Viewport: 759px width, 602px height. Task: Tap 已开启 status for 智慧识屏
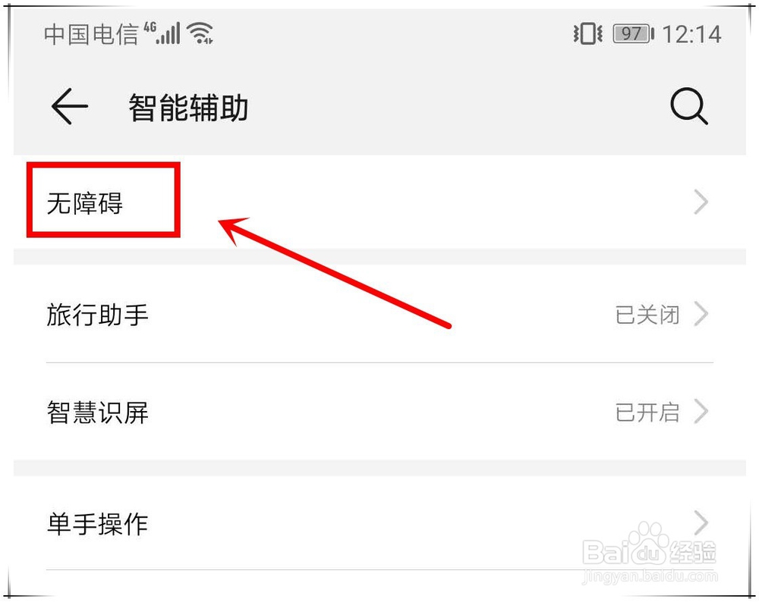pyautogui.click(x=647, y=412)
